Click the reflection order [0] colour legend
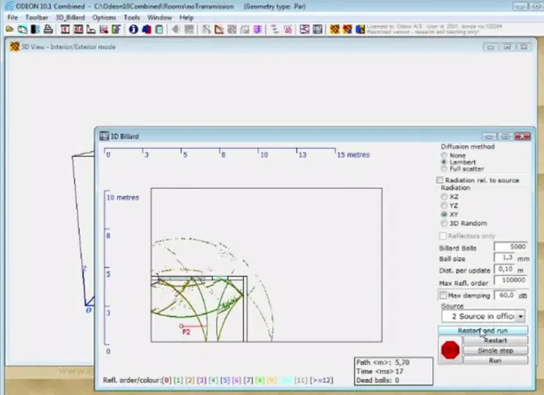 166,381
